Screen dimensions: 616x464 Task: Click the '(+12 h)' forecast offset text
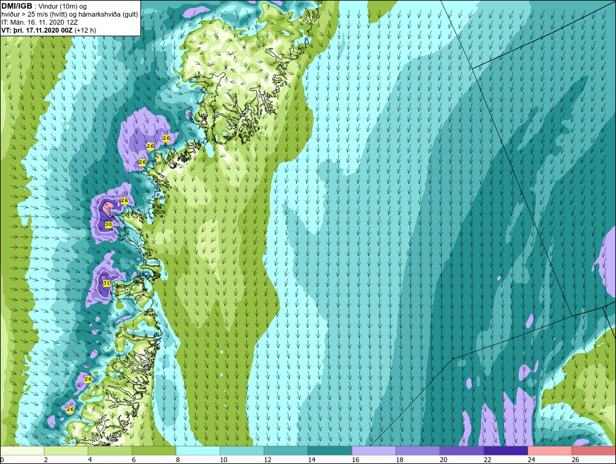85,30
